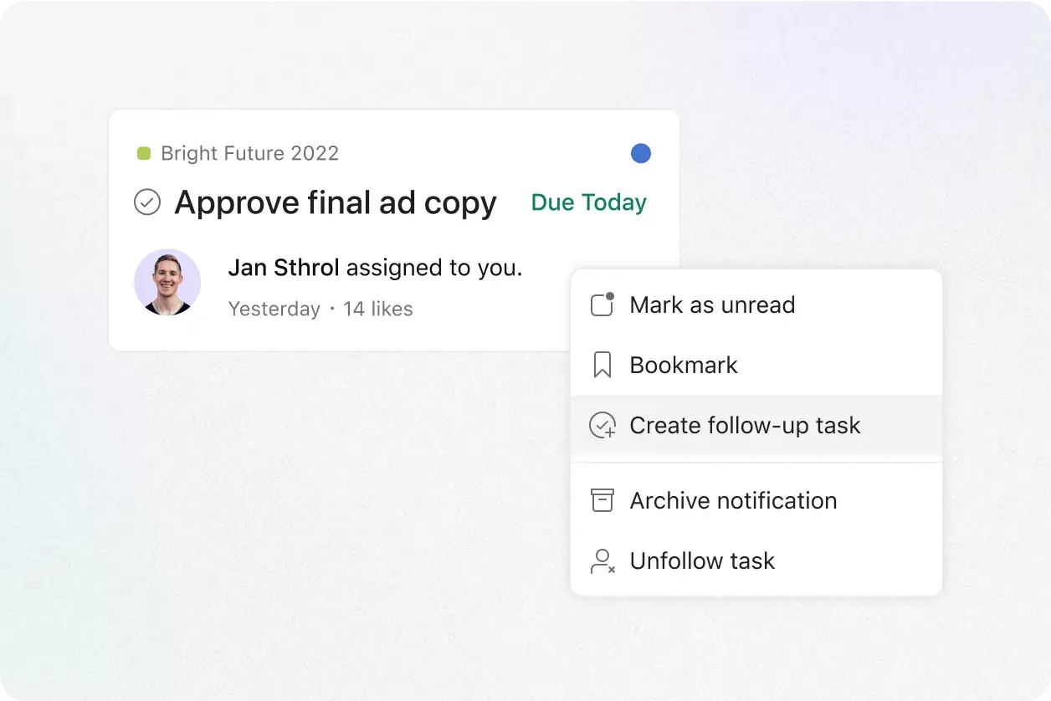Select Create follow-up task option
The image size is (1051, 701).
[756, 425]
